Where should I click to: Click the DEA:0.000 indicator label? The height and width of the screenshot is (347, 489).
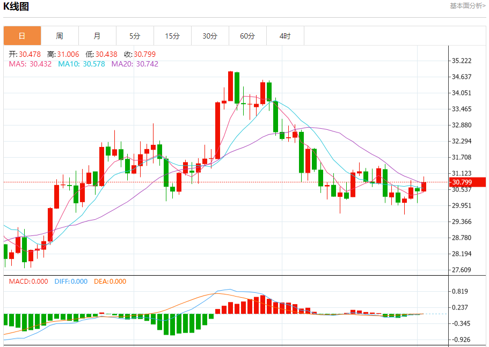pyautogui.click(x=110, y=282)
